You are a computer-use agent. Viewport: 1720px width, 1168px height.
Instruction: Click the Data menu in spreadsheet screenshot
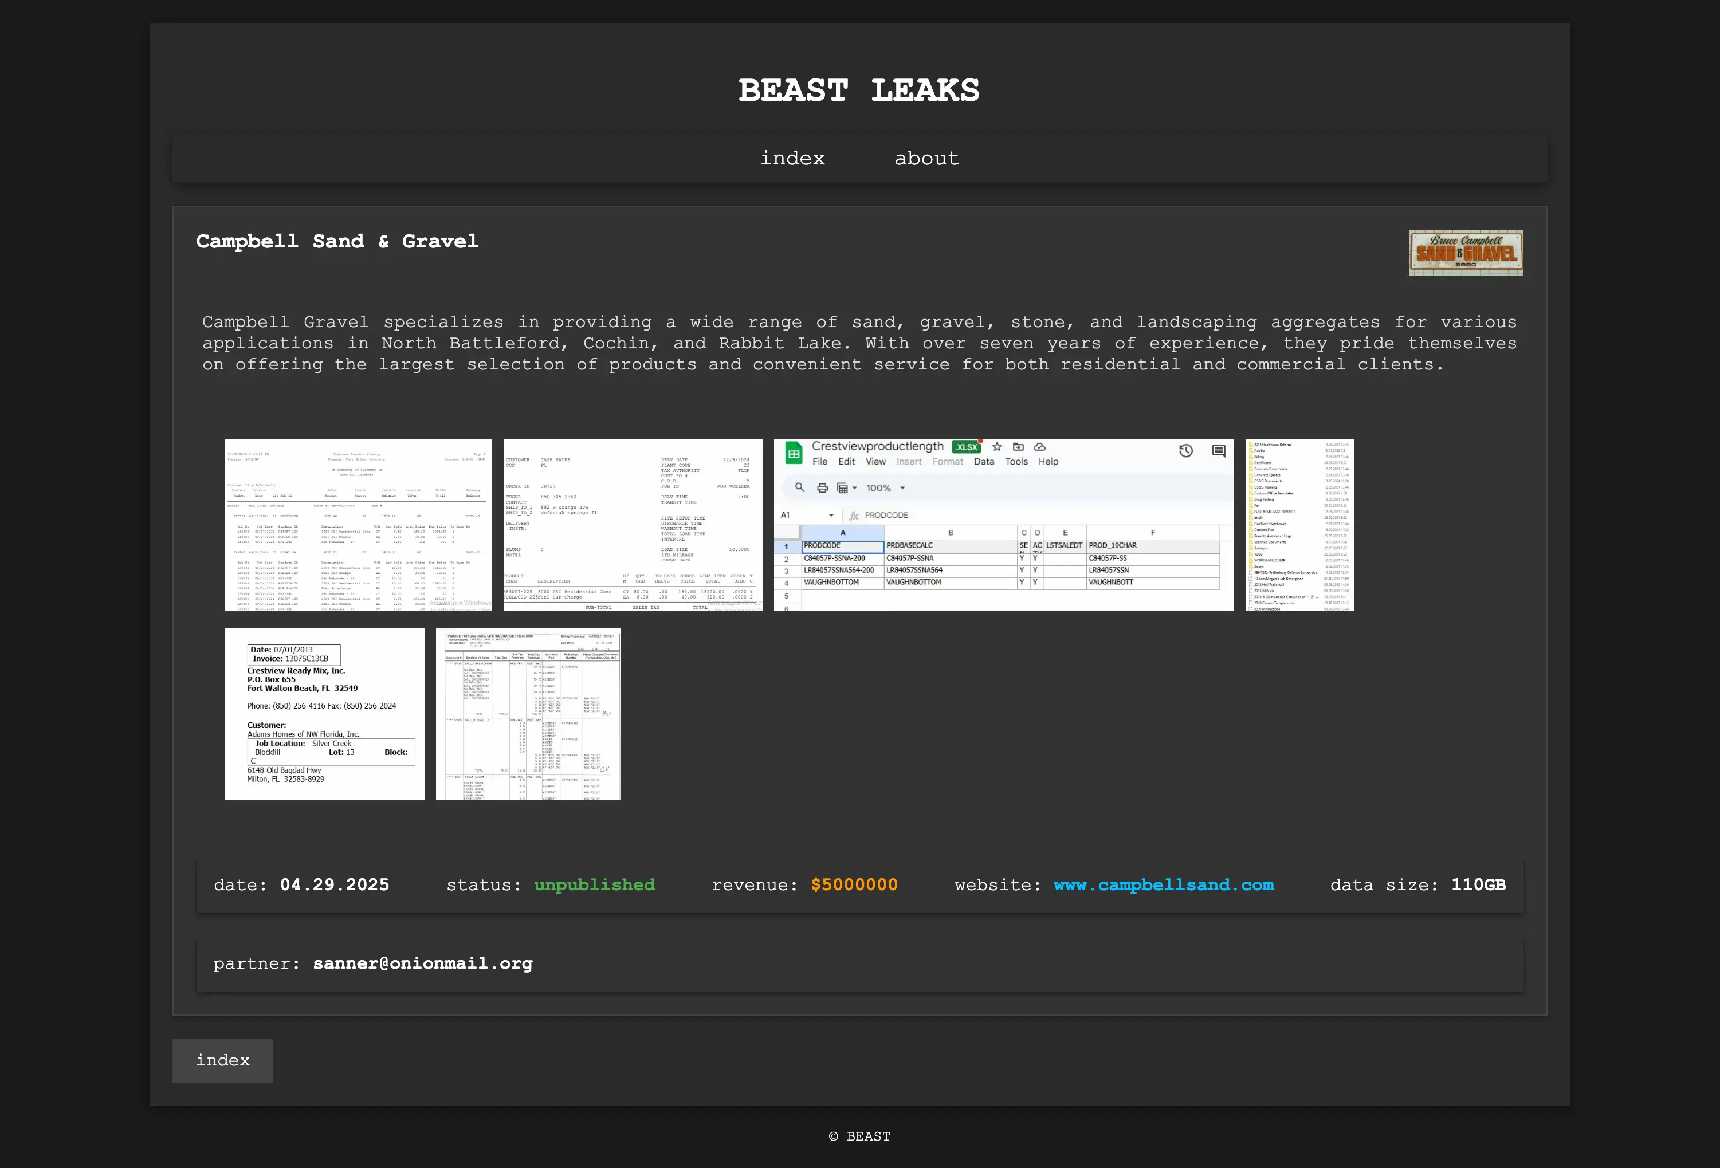point(984,462)
